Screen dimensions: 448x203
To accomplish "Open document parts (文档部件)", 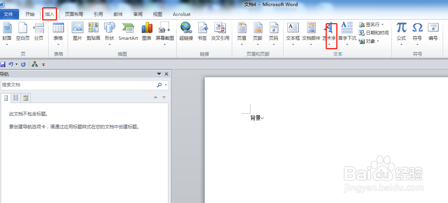I will [x=311, y=34].
